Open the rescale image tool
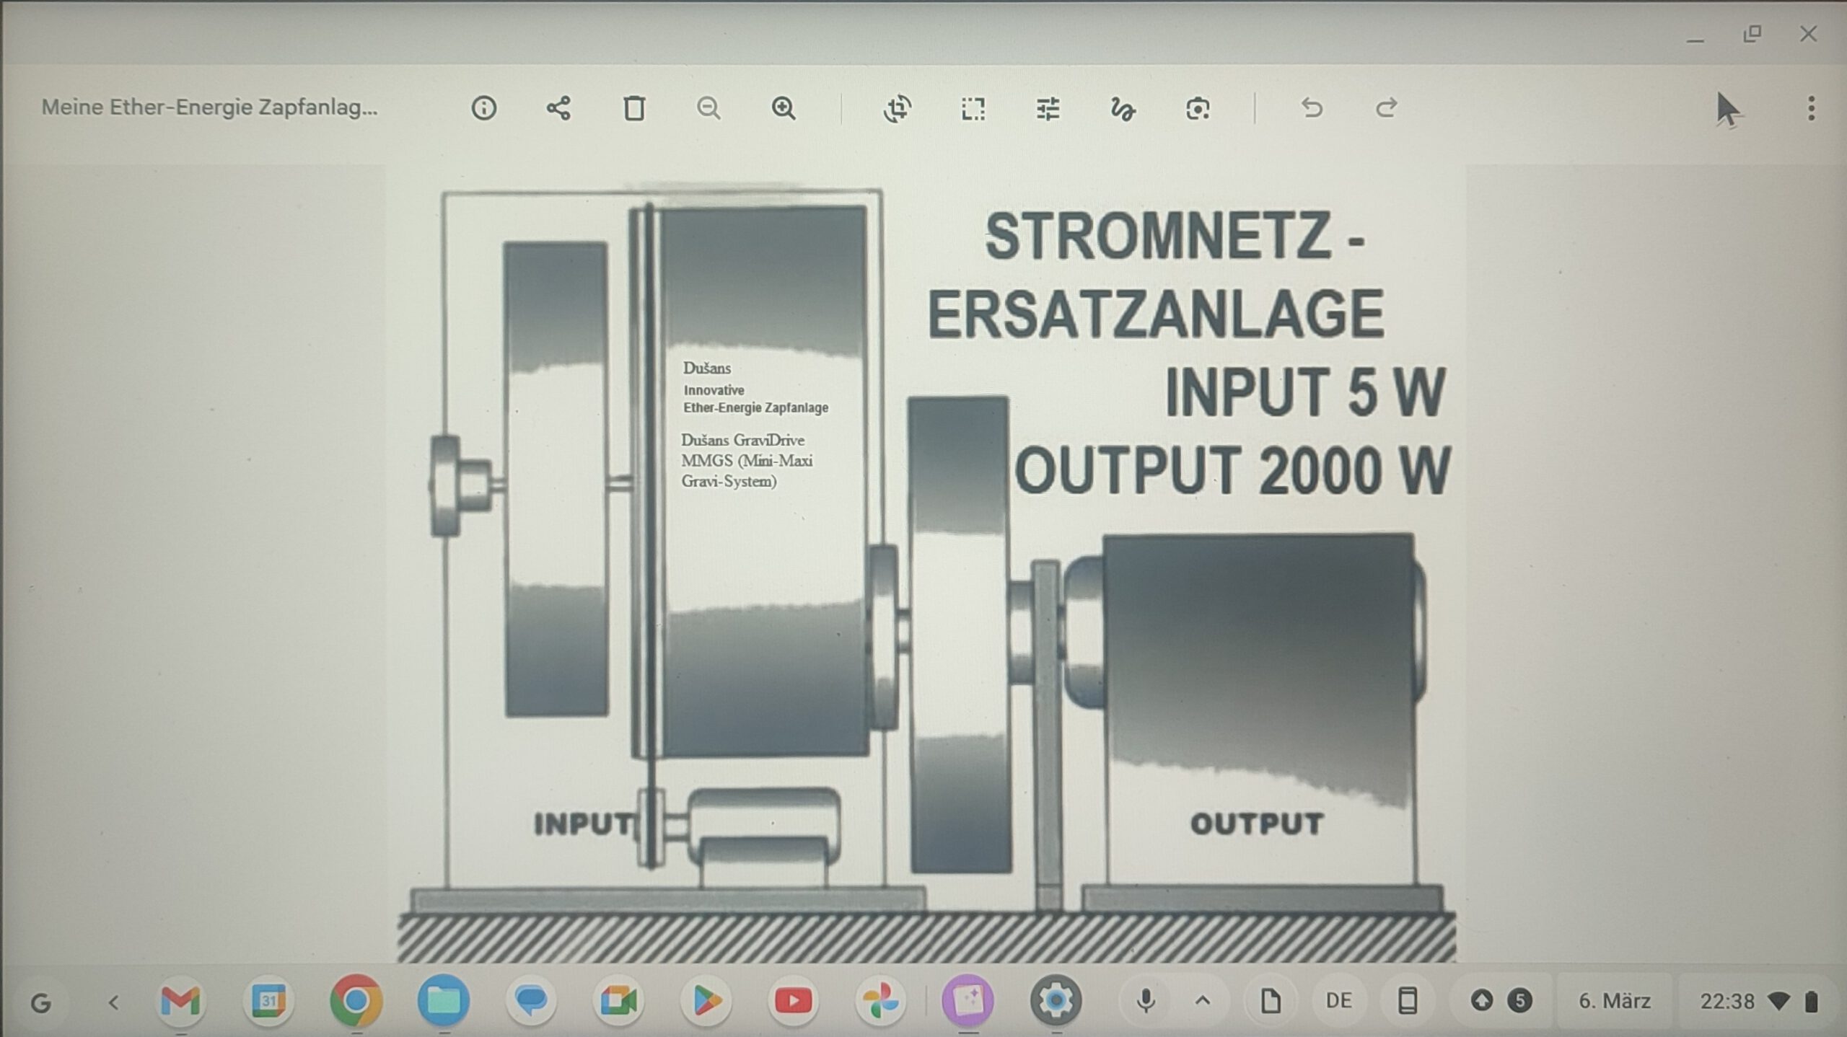1847x1037 pixels. coord(973,108)
